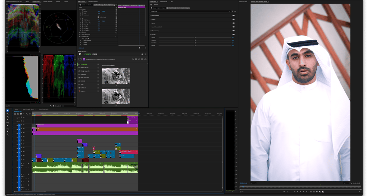Select the Ripple Edit tool
Viewport: 368px width, 196px height.
coord(8,117)
